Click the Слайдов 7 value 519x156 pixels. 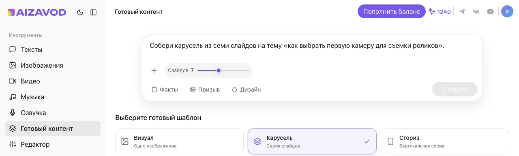click(x=192, y=71)
